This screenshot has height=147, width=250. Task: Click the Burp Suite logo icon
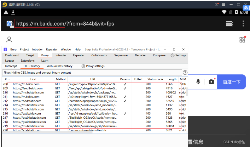pos(5,49)
